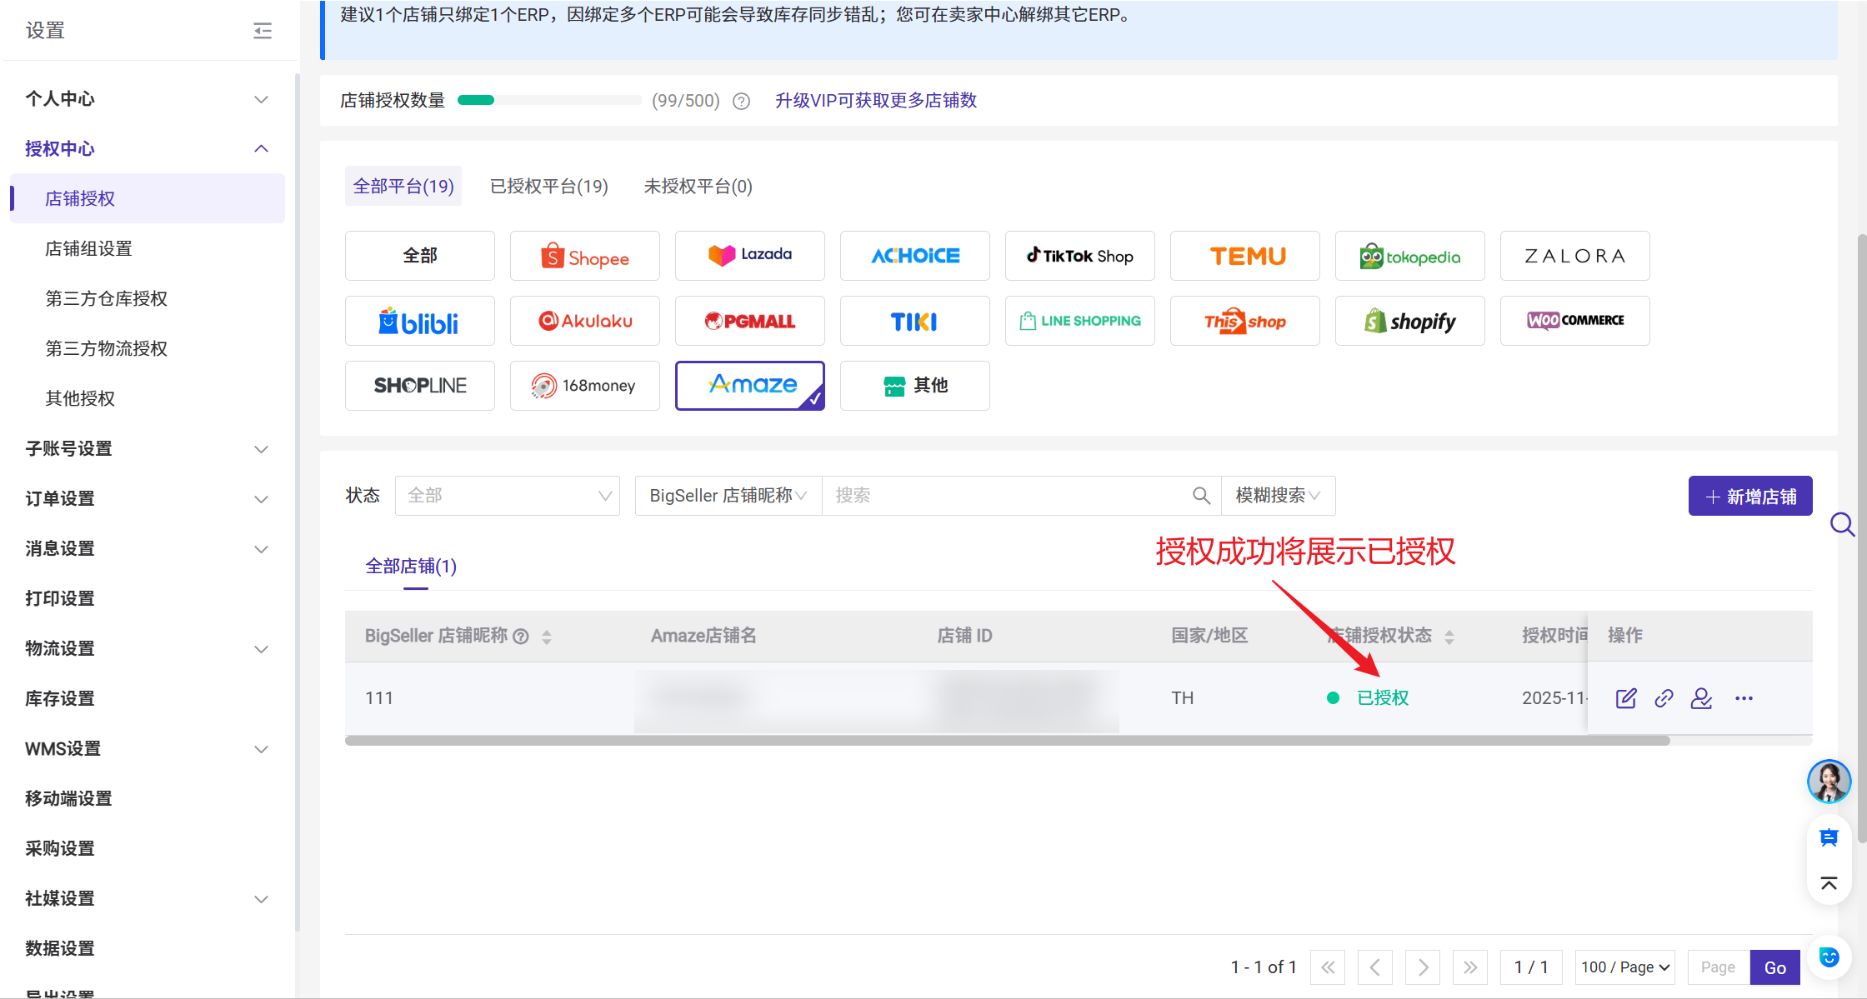This screenshot has height=999, width=1867.
Task: Open the three-dot more actions menu
Action: click(1744, 698)
